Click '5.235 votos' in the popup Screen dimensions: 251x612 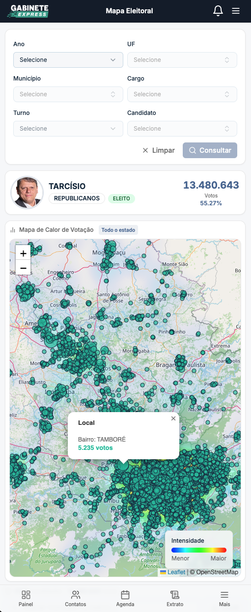[95, 448]
